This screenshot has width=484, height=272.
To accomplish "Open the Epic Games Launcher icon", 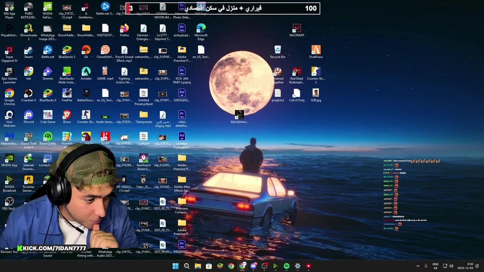I will pyautogui.click(x=9, y=76).
